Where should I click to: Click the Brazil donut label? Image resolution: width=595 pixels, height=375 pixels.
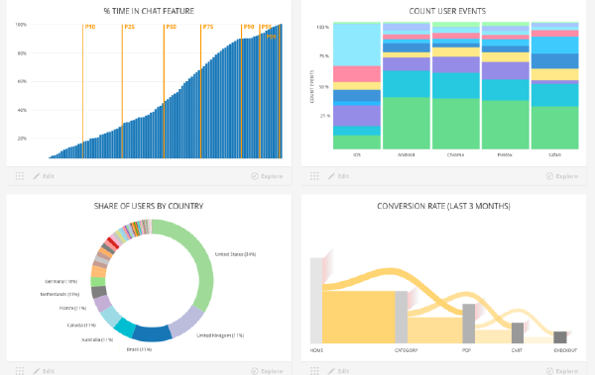click(x=139, y=349)
